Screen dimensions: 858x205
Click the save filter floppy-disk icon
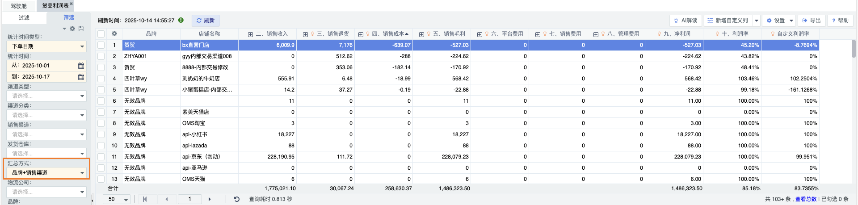point(81,29)
